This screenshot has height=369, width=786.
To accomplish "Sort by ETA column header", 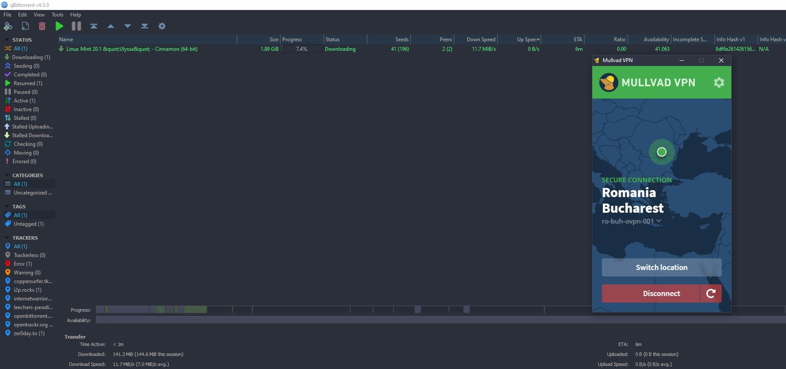I will (562, 40).
